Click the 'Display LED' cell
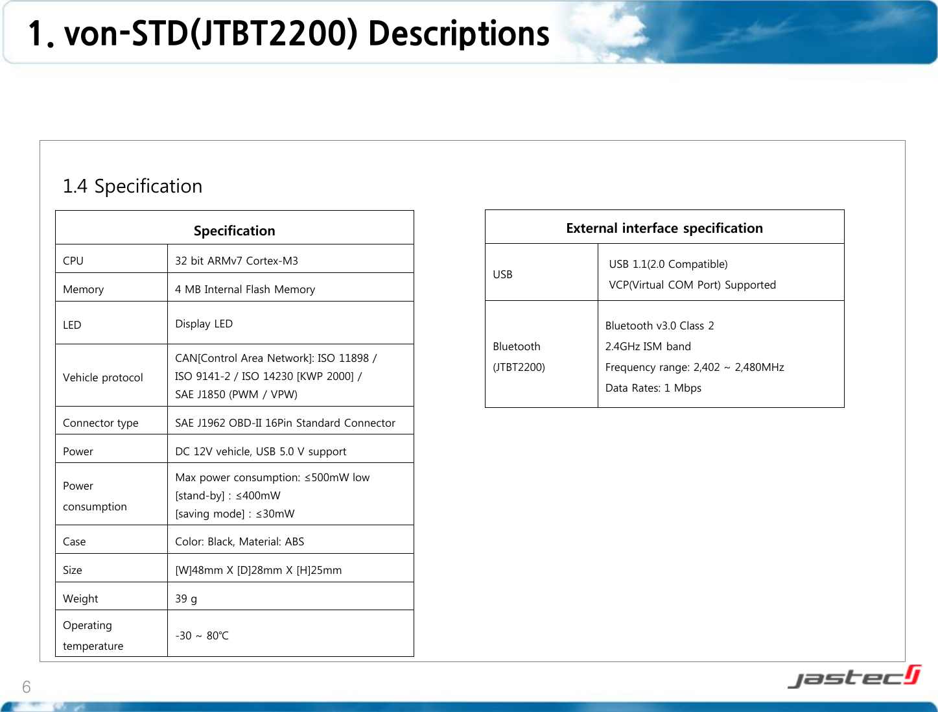The height and width of the screenshot is (712, 938). (x=204, y=324)
